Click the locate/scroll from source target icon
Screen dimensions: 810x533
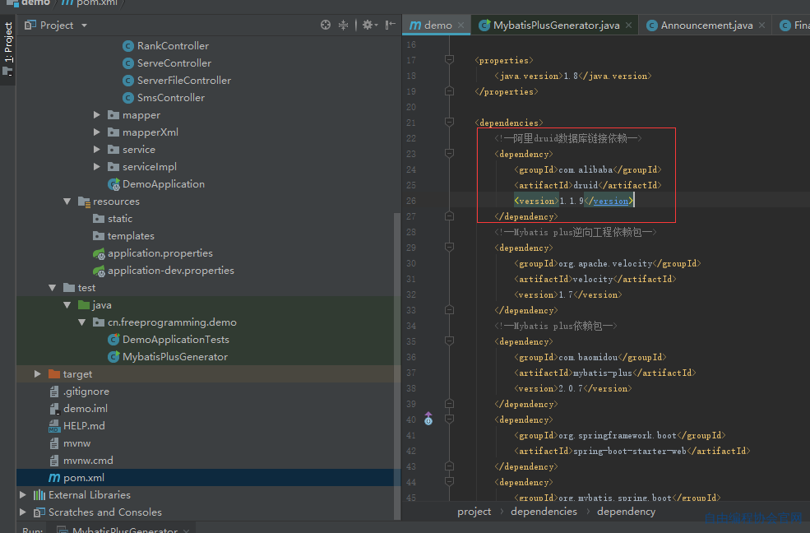click(x=326, y=25)
